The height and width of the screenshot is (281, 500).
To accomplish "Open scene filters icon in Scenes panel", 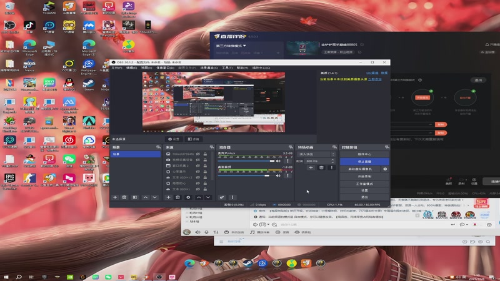I will tap(135, 197).
